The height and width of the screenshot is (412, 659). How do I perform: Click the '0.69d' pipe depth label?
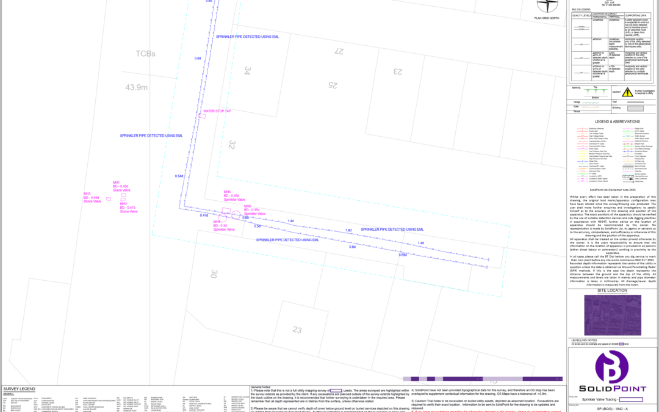tap(403, 255)
